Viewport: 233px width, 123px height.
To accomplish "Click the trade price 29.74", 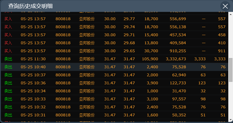I will 129,27.
